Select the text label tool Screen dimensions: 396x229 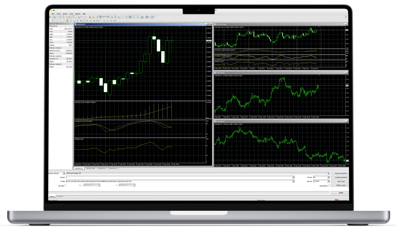77,21
